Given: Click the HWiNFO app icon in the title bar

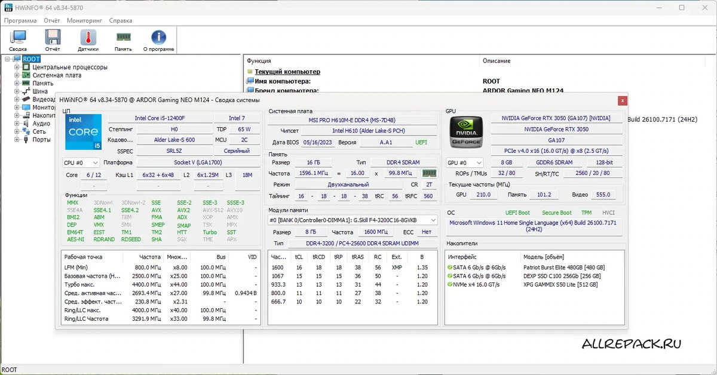Looking at the screenshot, I should 8,8.
